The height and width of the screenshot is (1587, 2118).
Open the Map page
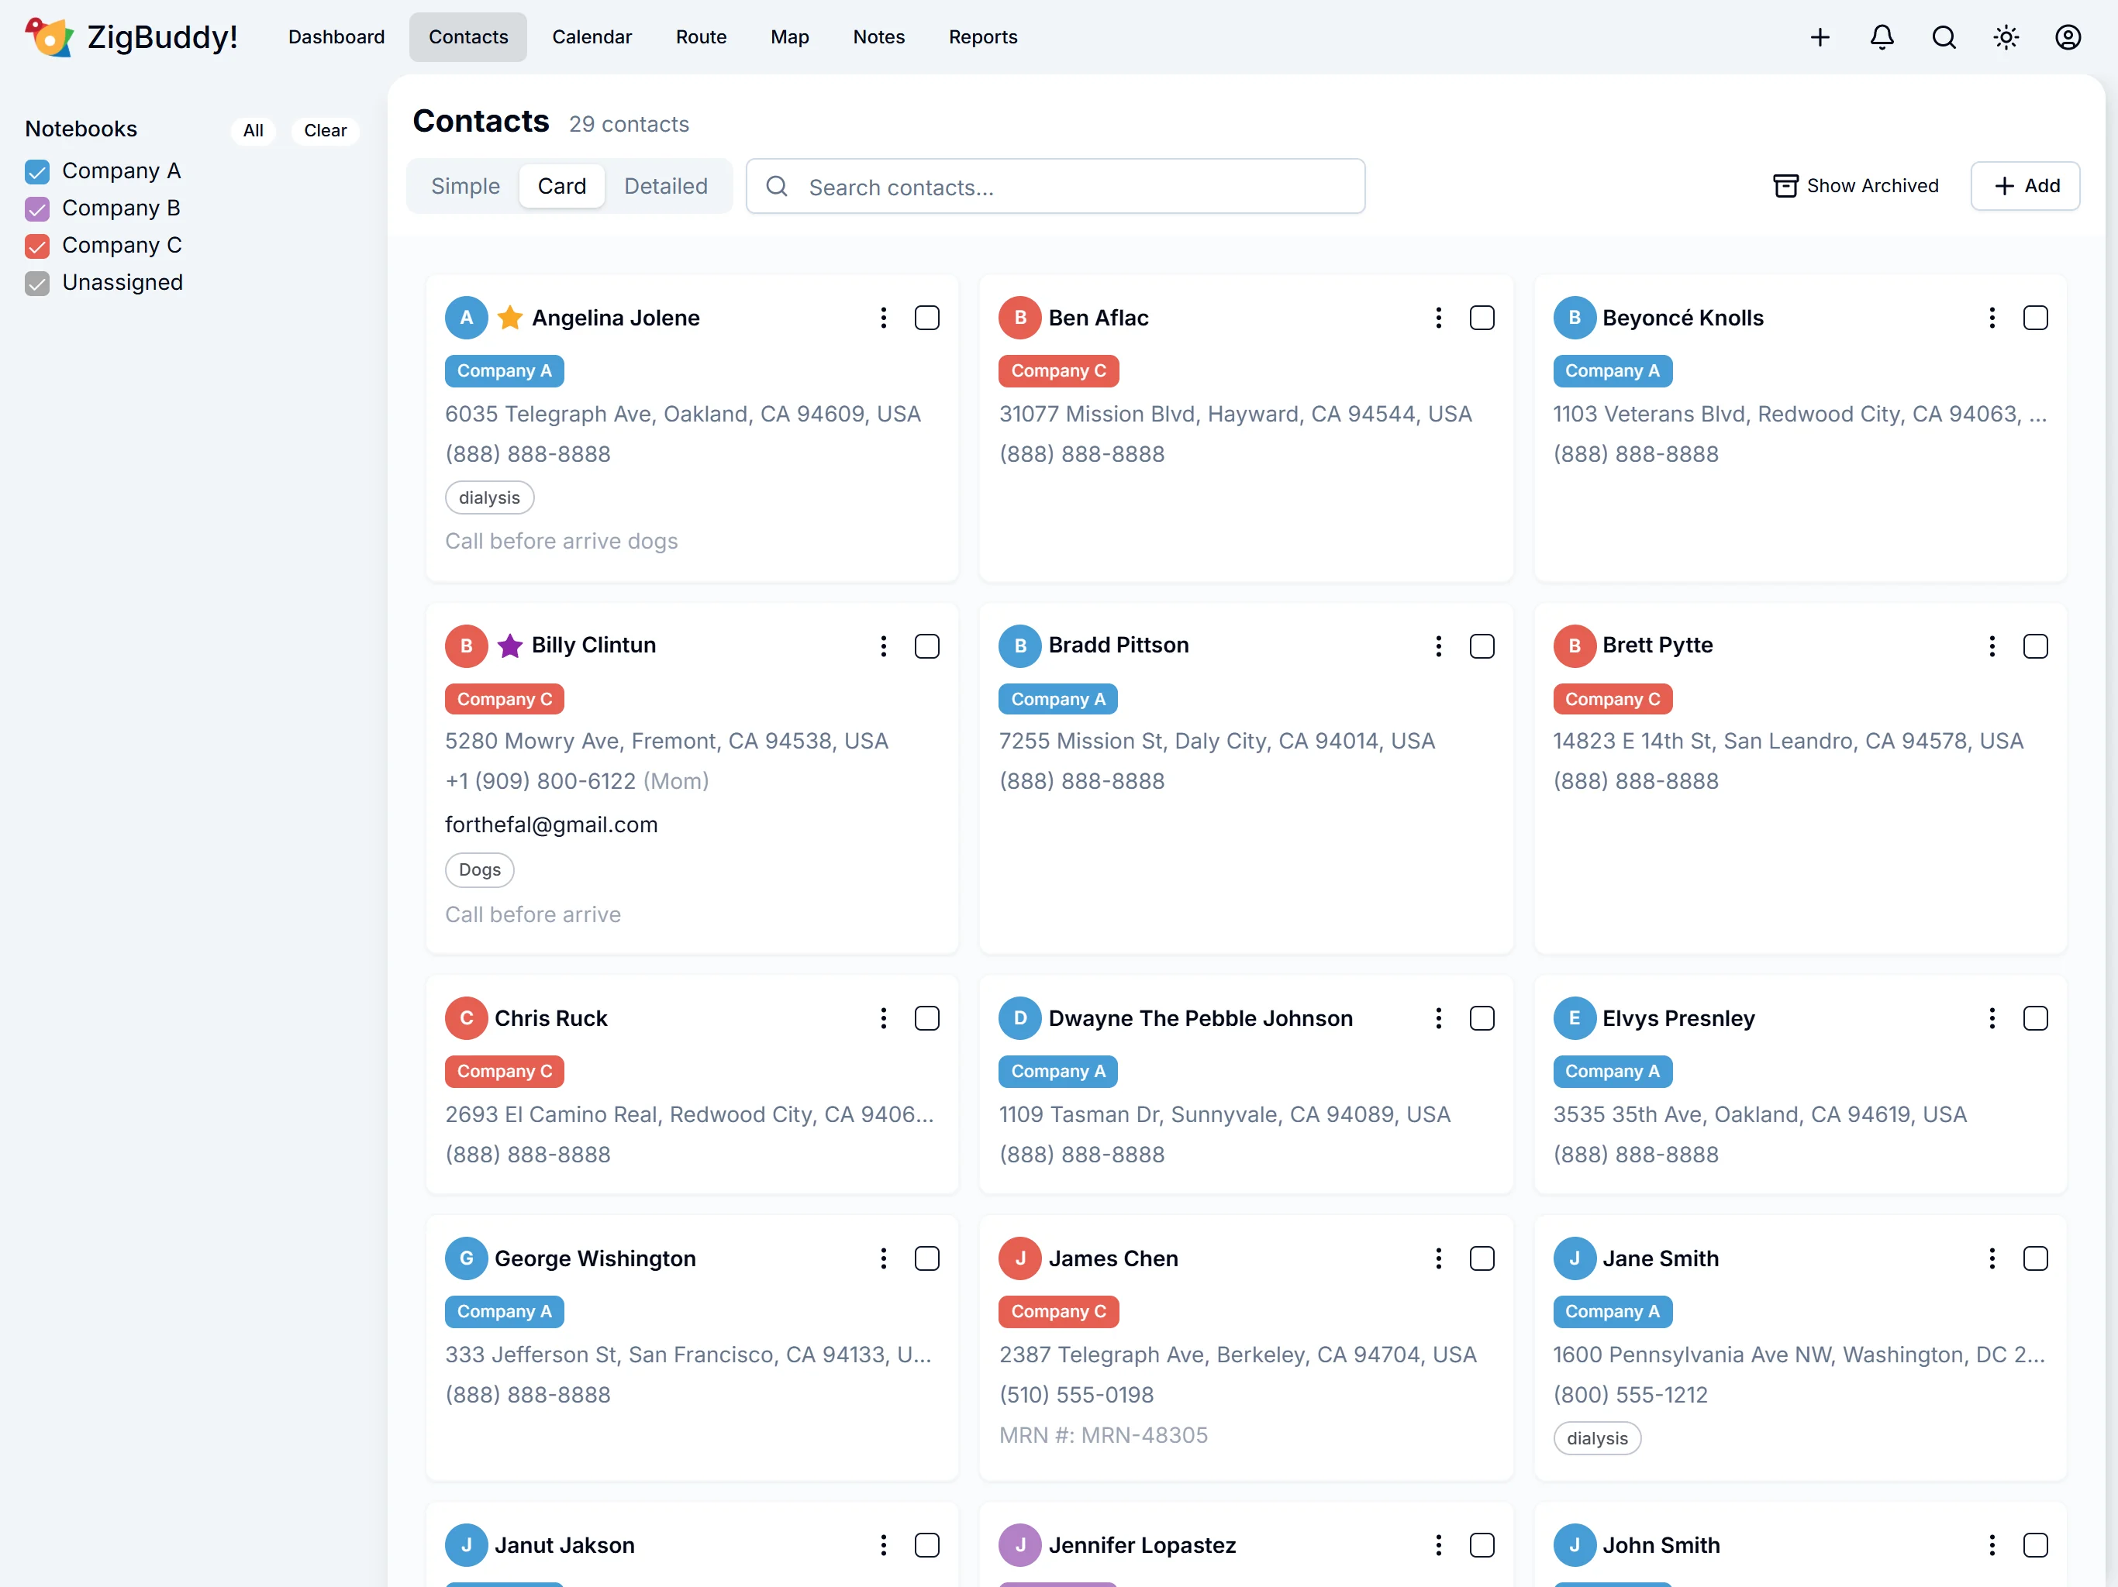coord(789,37)
